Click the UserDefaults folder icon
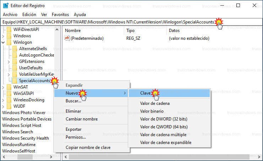The image size is (263, 161). tap(15, 68)
